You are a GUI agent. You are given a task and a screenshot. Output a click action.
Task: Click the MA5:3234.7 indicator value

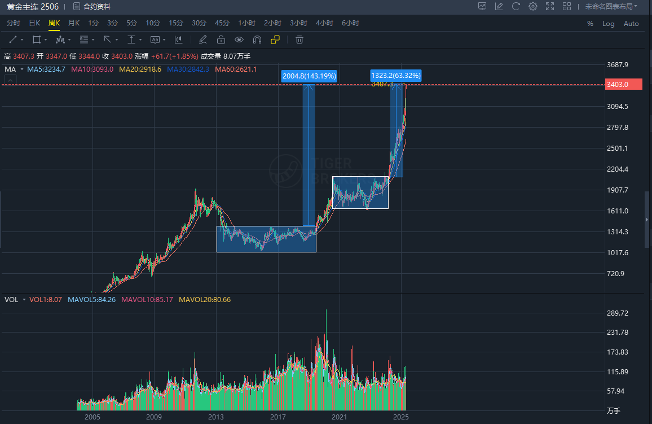tap(46, 69)
